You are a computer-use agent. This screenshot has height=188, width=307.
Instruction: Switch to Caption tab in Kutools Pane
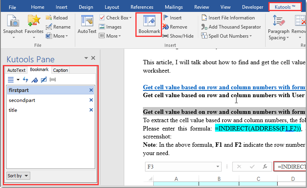[x=61, y=70]
